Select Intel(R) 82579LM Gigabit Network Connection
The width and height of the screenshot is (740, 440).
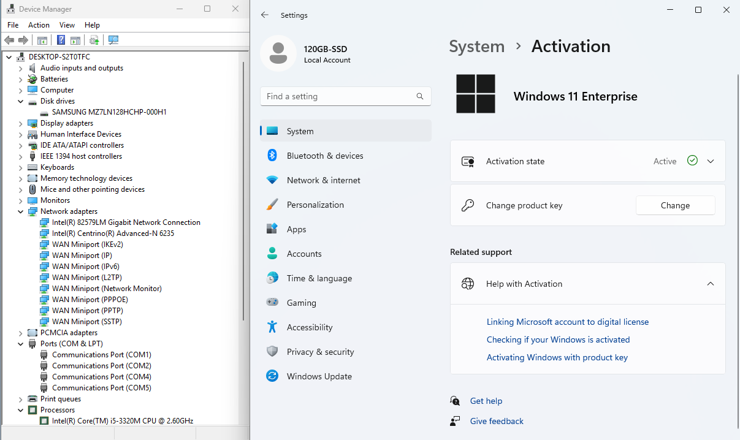(126, 222)
